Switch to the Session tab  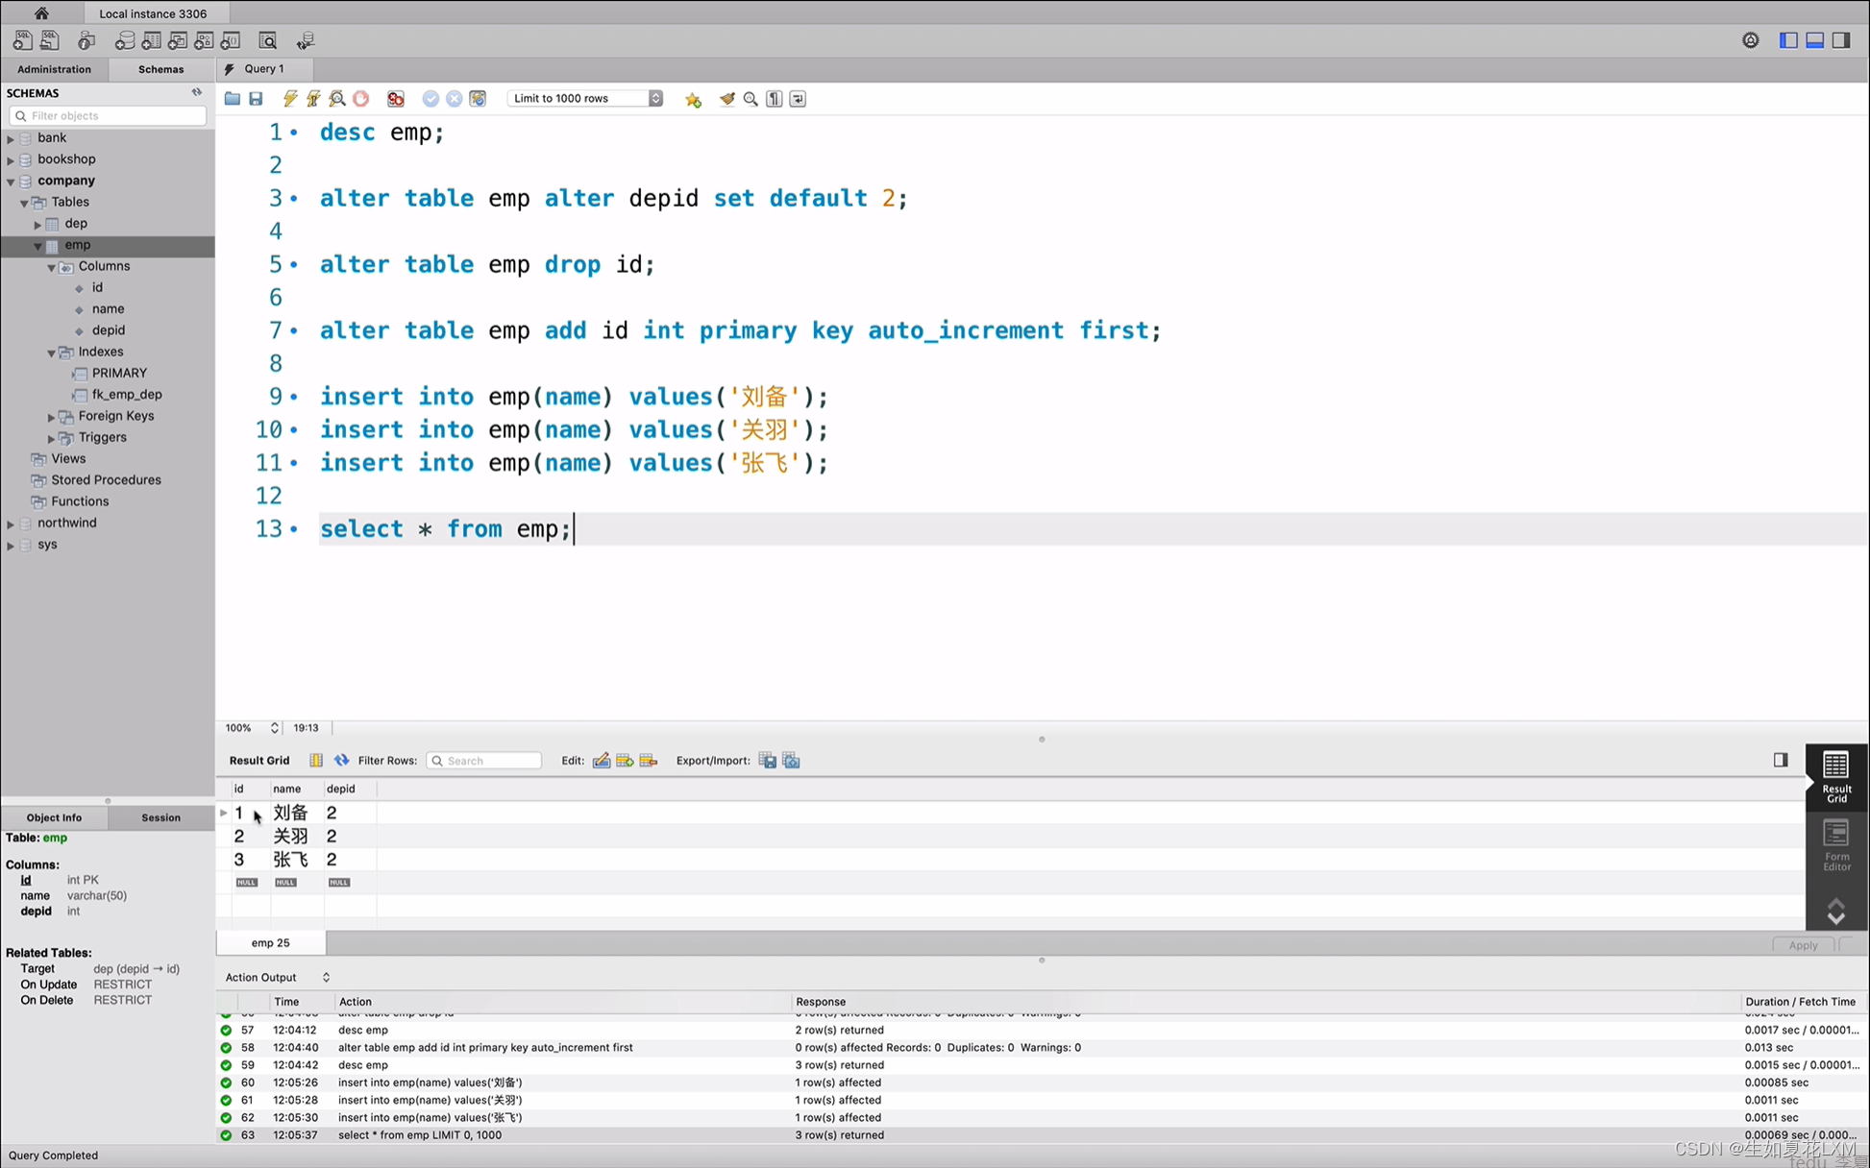(x=160, y=817)
